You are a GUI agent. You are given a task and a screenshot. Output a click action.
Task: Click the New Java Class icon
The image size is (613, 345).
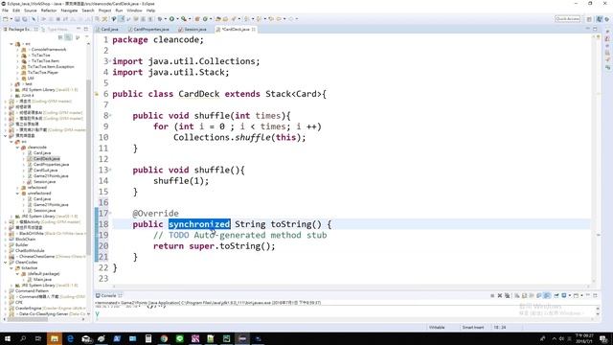coord(205,19)
